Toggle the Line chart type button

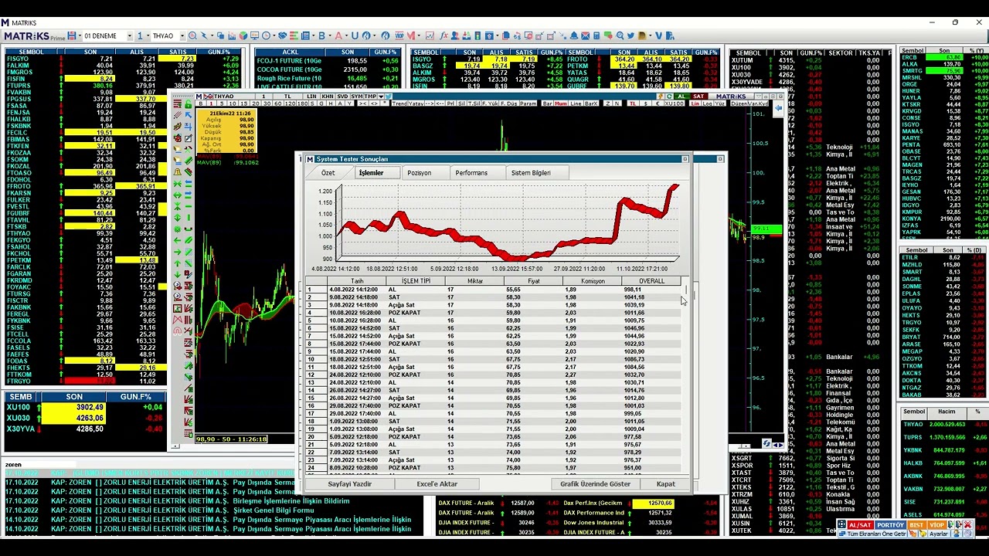pyautogui.click(x=576, y=103)
